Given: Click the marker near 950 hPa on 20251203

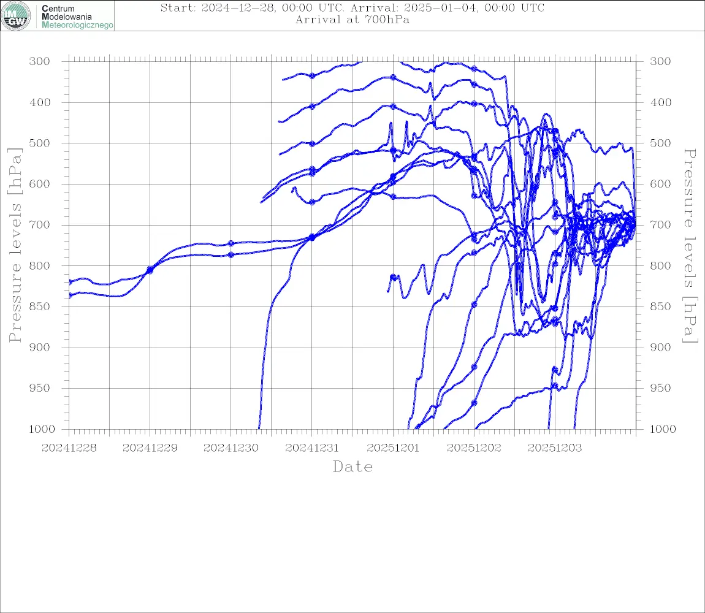Looking at the screenshot, I should click(x=555, y=386).
